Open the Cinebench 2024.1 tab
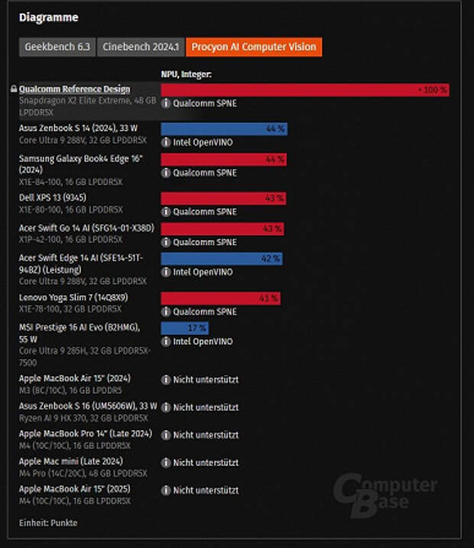The image size is (474, 548). pos(140,47)
